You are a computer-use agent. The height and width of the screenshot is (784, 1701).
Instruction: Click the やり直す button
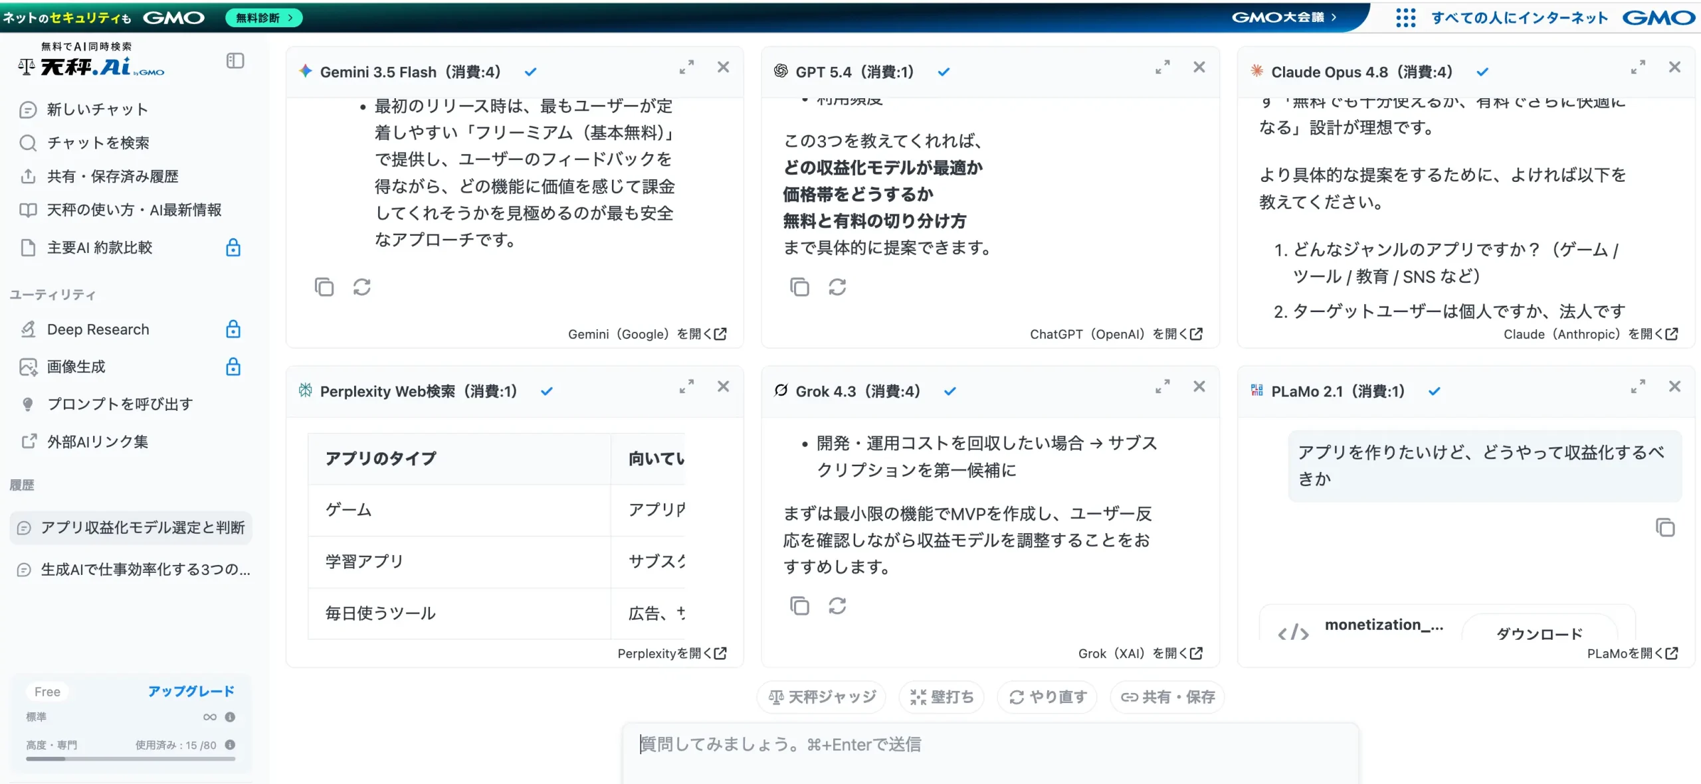point(1047,697)
